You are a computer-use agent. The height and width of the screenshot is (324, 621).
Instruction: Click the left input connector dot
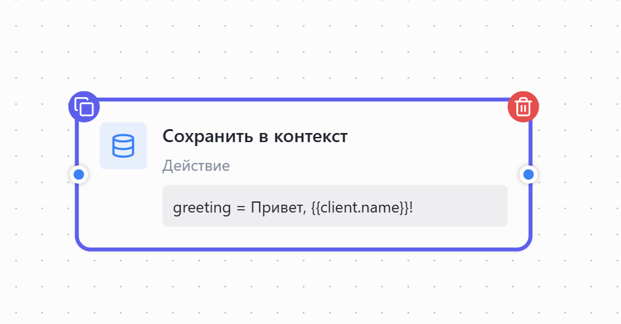coord(79,175)
